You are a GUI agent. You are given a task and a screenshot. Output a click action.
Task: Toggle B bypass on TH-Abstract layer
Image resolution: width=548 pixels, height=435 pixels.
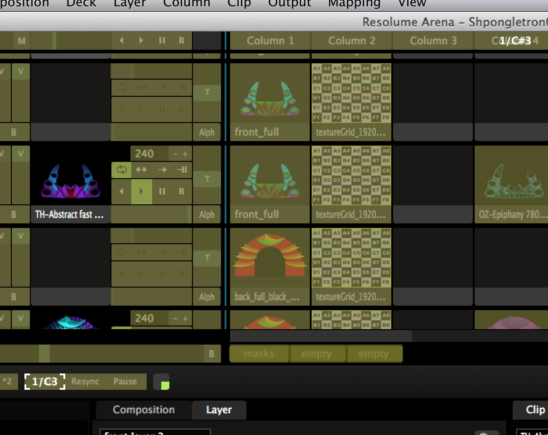point(14,214)
